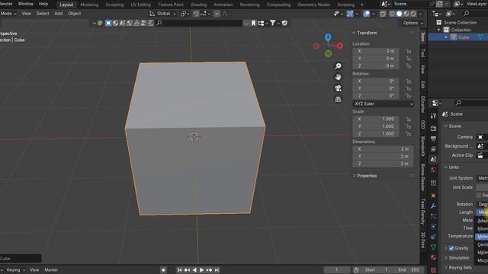Open Render properties tab icon
Image resolution: width=488 pixels, height=274 pixels.
433,129
